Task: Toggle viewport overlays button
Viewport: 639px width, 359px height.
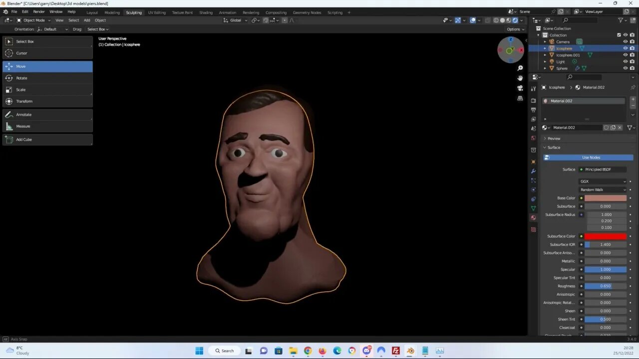Action: pyautogui.click(x=473, y=20)
